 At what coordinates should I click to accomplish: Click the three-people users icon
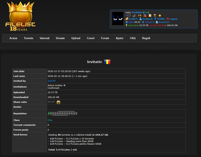(x=139, y=15)
